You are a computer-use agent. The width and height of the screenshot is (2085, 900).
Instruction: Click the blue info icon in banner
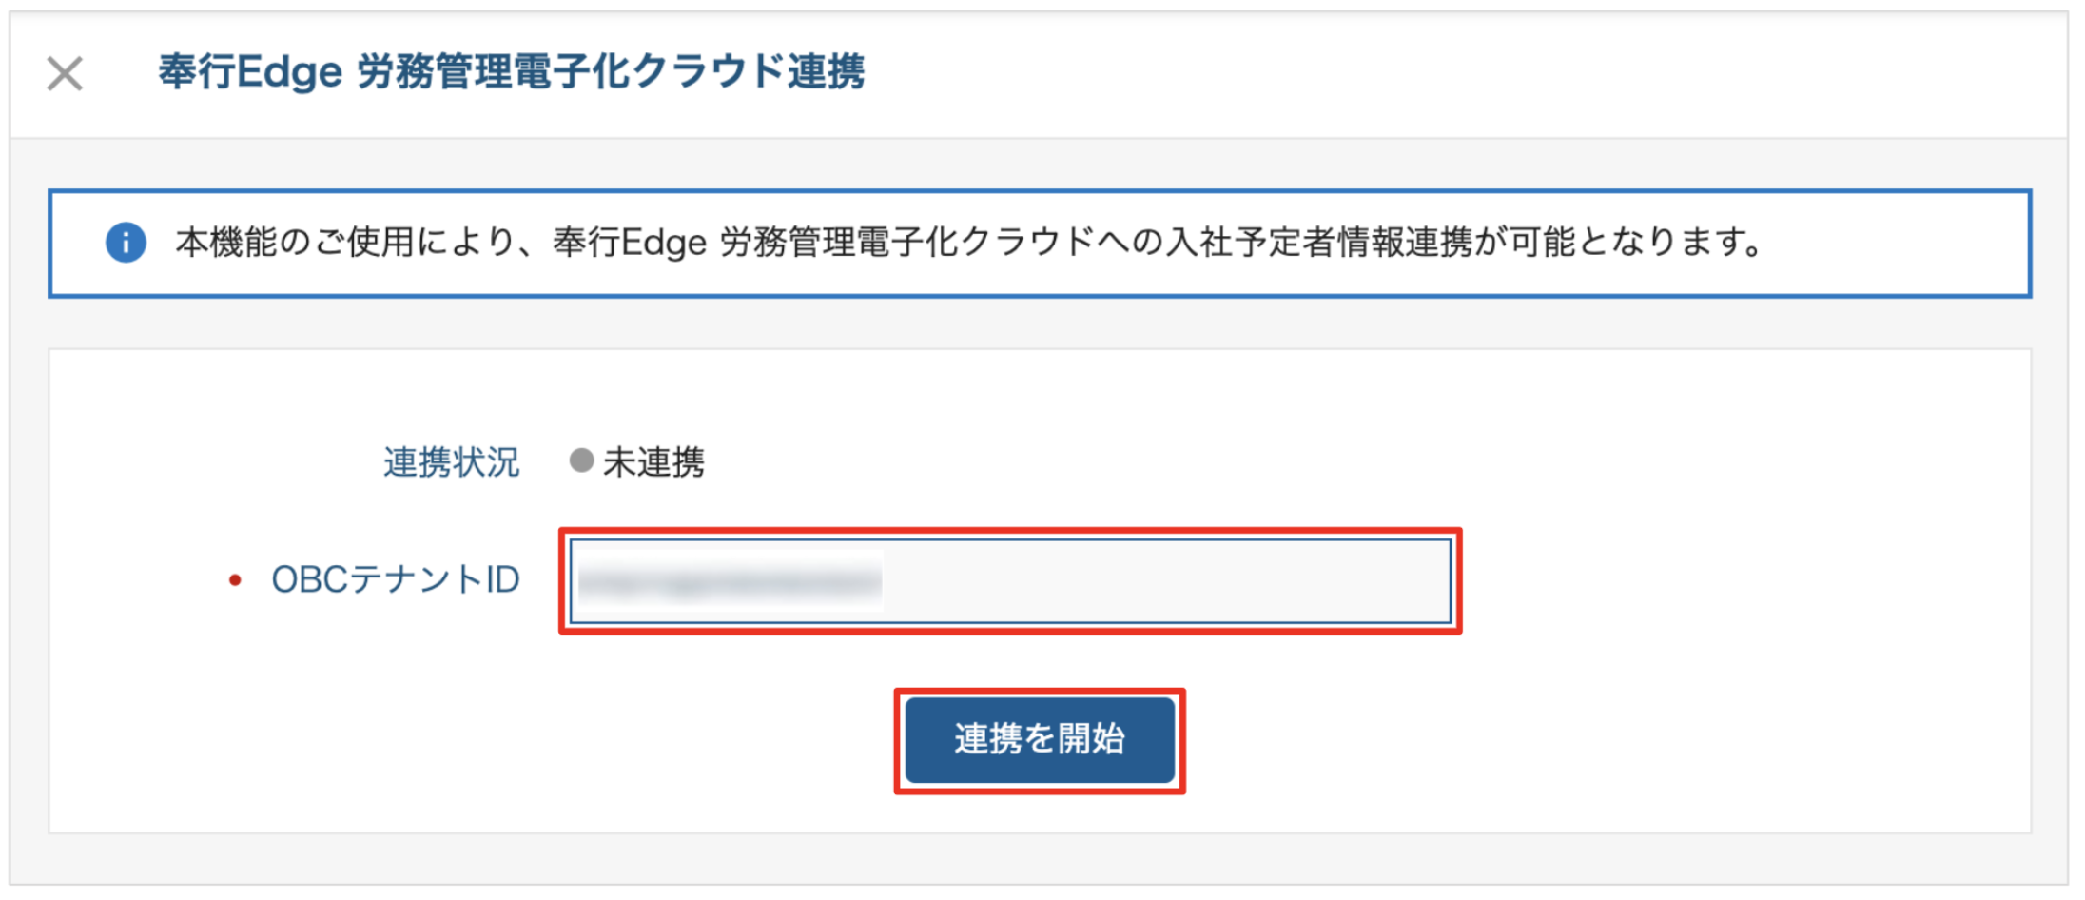click(126, 243)
